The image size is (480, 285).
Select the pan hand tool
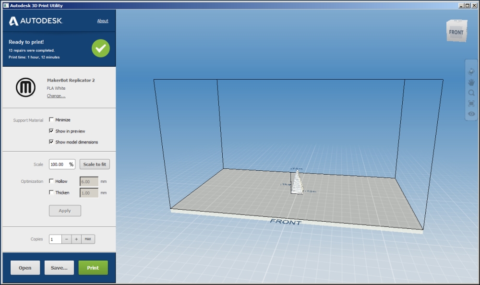point(471,82)
